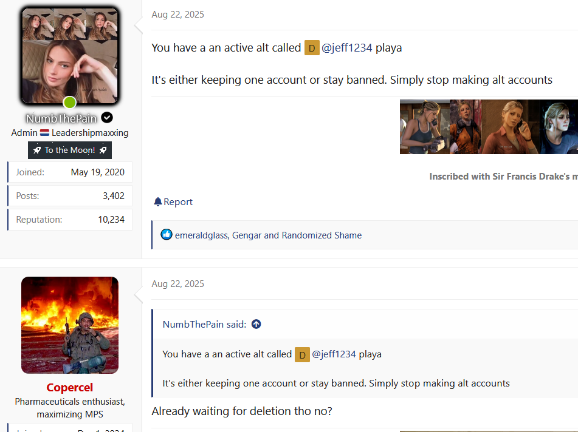Open NumbThePain's avatar image

point(70,56)
